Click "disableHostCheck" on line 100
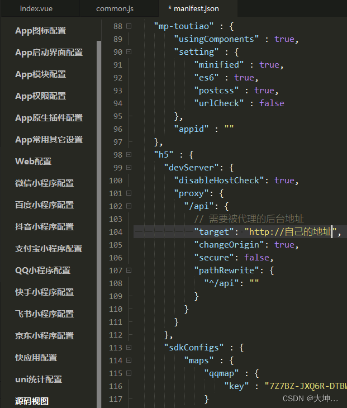Image resolution: width=347 pixels, height=408 pixels. pyautogui.click(x=219, y=181)
